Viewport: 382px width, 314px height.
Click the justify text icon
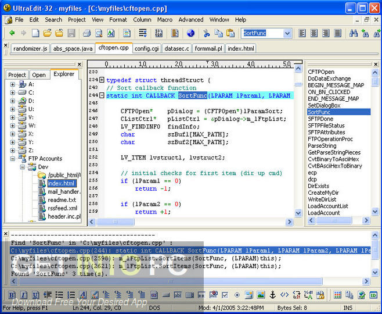pos(338,33)
